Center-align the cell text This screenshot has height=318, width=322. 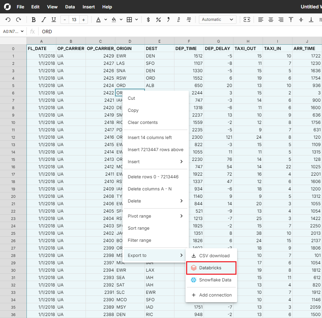point(271,19)
